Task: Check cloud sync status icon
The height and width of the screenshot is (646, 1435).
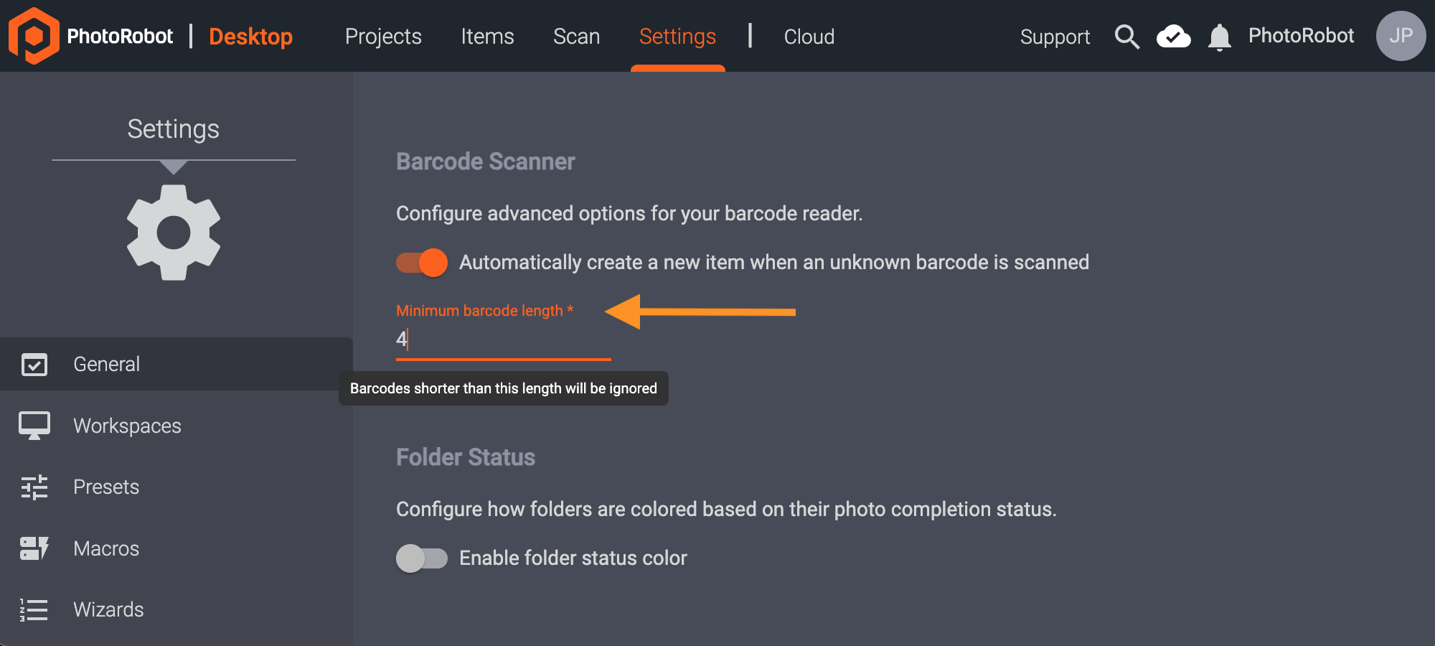Action: tap(1173, 37)
